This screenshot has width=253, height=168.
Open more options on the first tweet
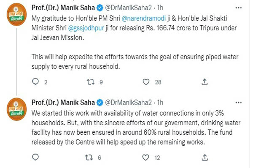coord(239,8)
